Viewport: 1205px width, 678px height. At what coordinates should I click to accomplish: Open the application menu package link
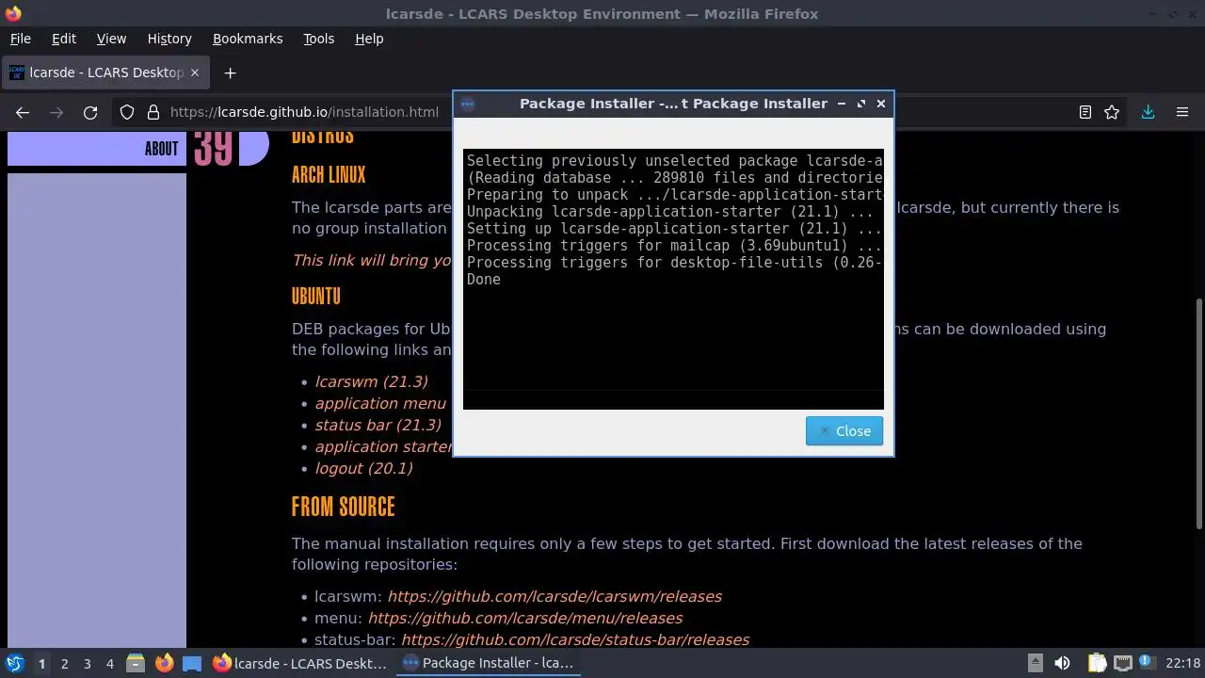point(380,403)
